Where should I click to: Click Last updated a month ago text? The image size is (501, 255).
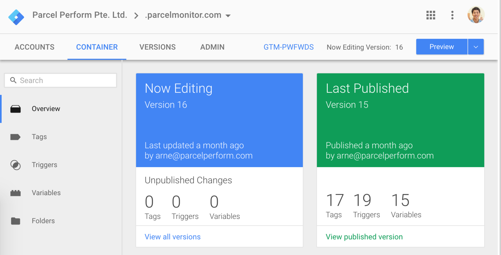194,145
